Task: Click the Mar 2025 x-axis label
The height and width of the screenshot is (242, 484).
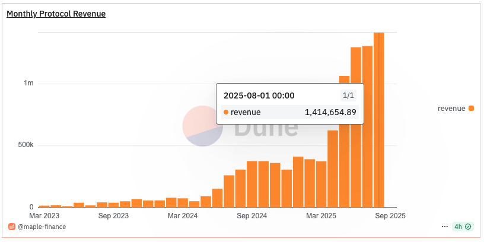Action: (321, 216)
